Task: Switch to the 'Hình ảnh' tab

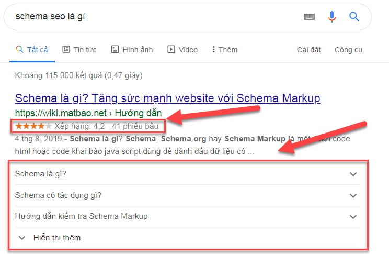Action: pos(132,50)
